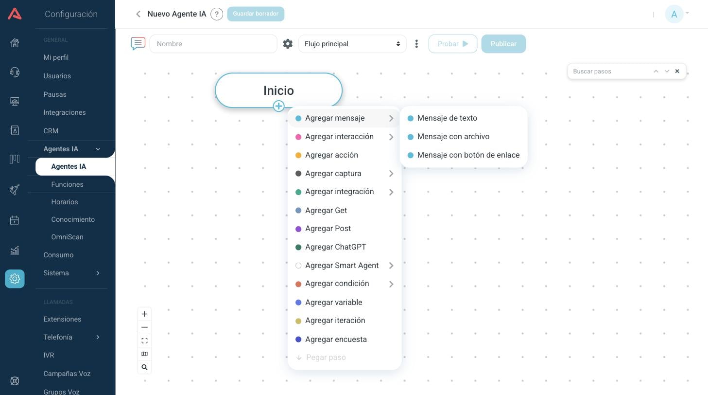
Task: Open the contacts book icon in rail
Action: click(15, 130)
